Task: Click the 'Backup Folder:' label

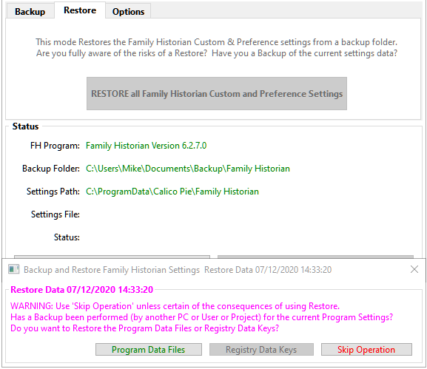Action: (51, 169)
